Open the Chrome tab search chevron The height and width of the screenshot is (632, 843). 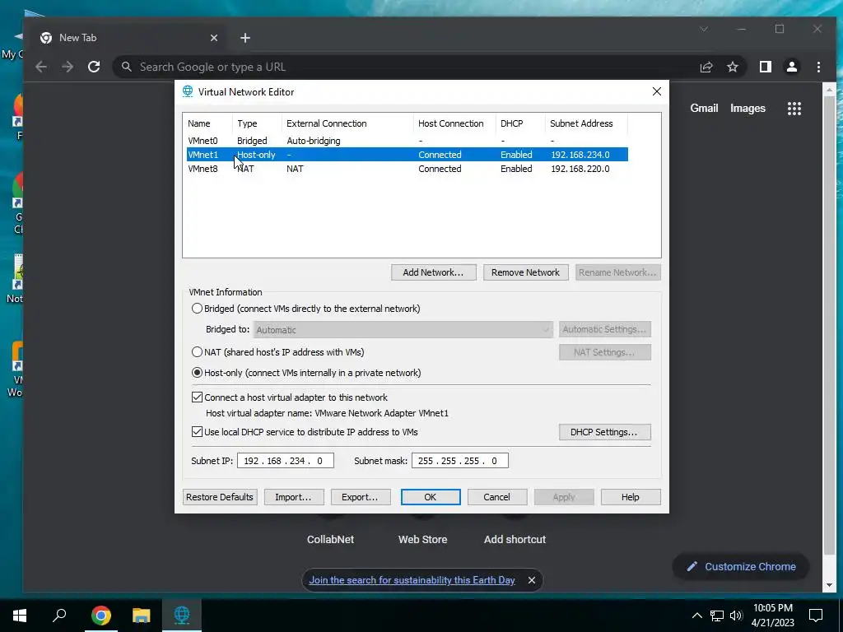pyautogui.click(x=704, y=29)
